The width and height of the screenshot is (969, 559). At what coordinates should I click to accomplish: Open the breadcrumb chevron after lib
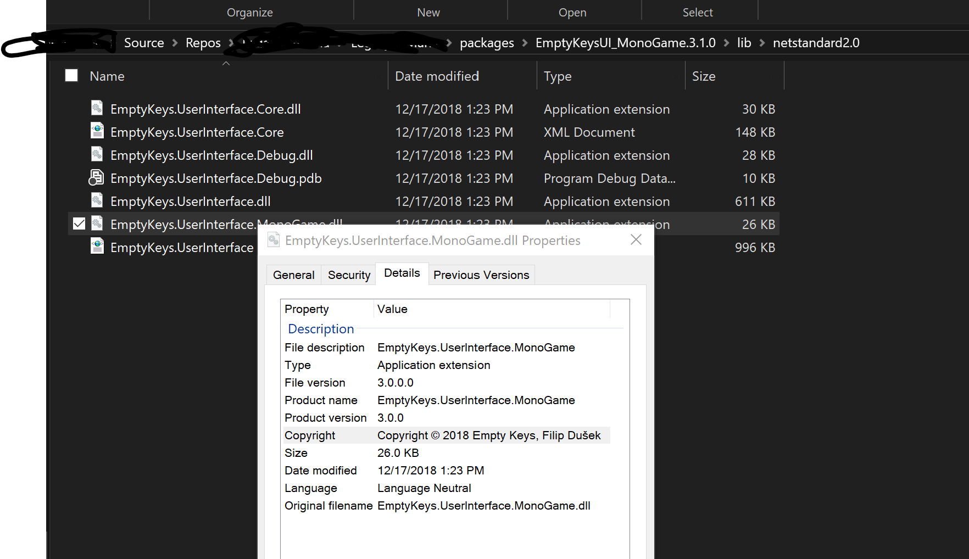click(761, 42)
